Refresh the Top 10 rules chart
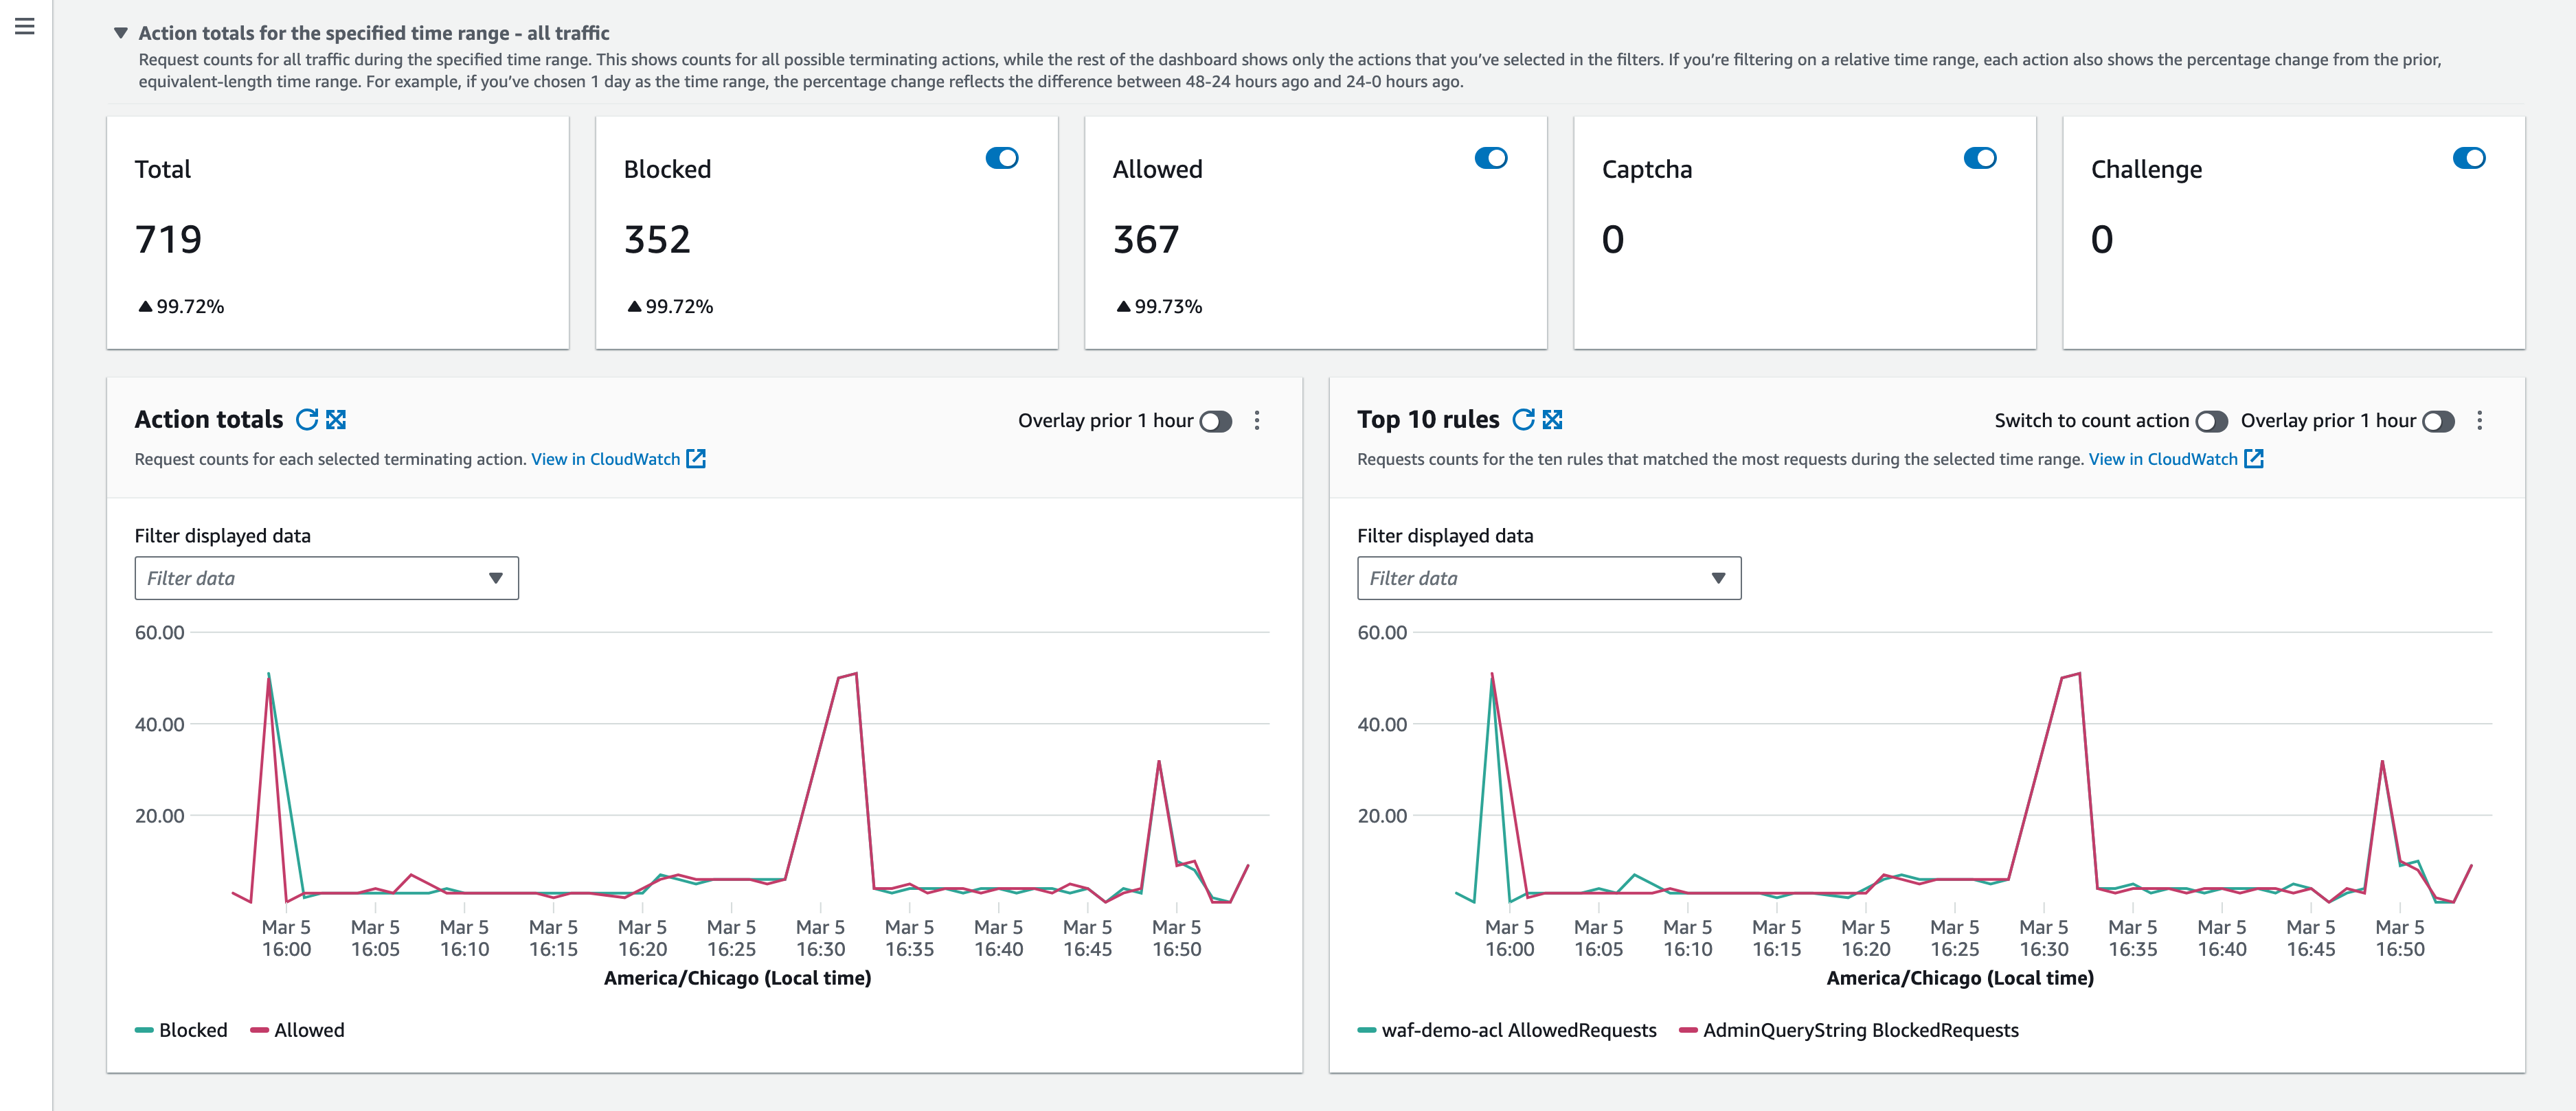The height and width of the screenshot is (1111, 2576). (x=1523, y=419)
